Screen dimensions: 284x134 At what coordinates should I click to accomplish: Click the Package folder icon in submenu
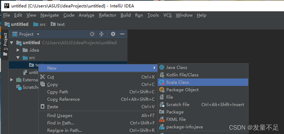(162, 112)
